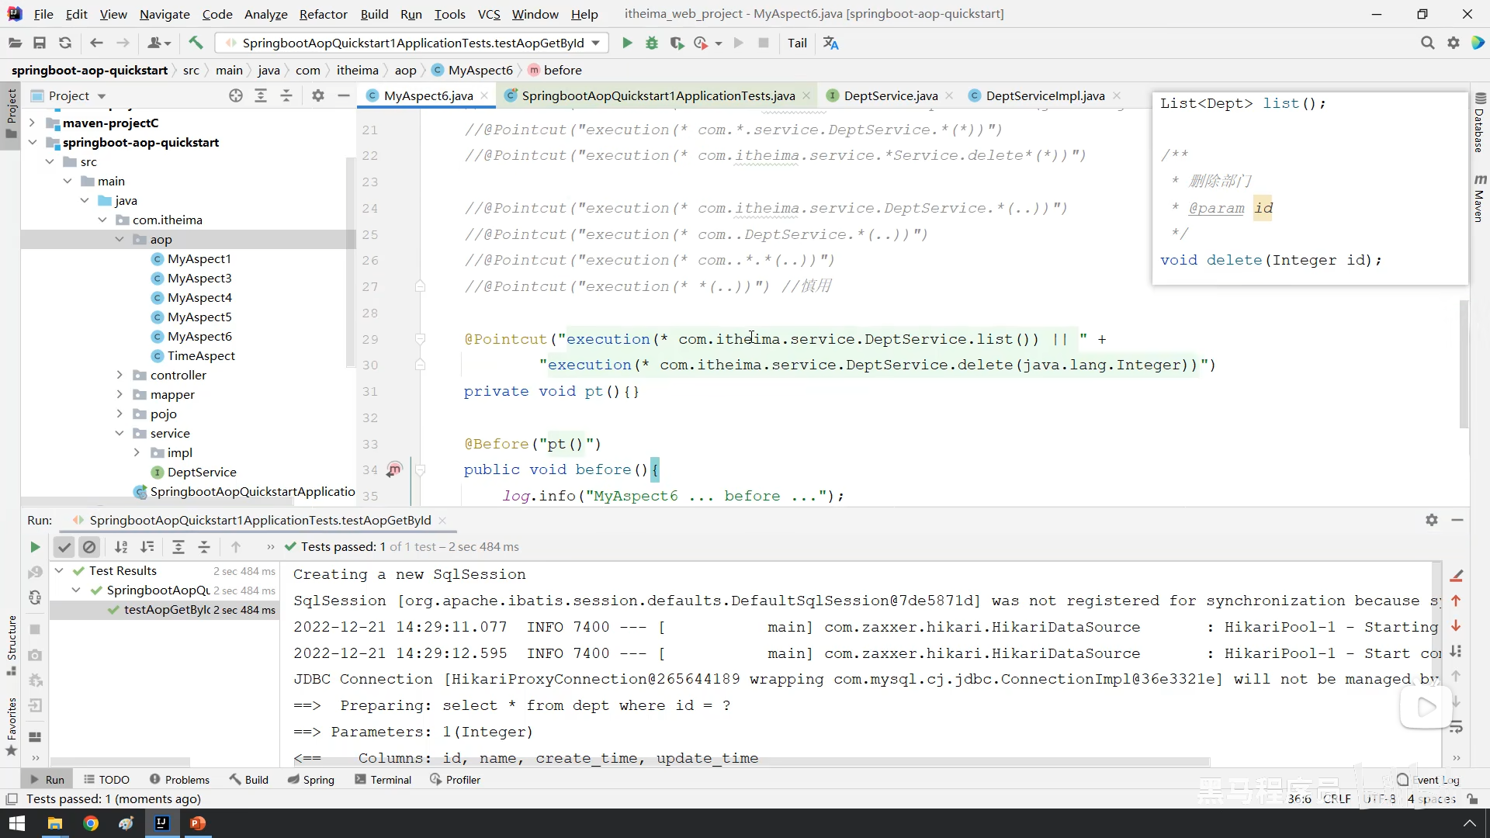The width and height of the screenshot is (1490, 838).
Task: Open the Navigate menu
Action: click(165, 14)
